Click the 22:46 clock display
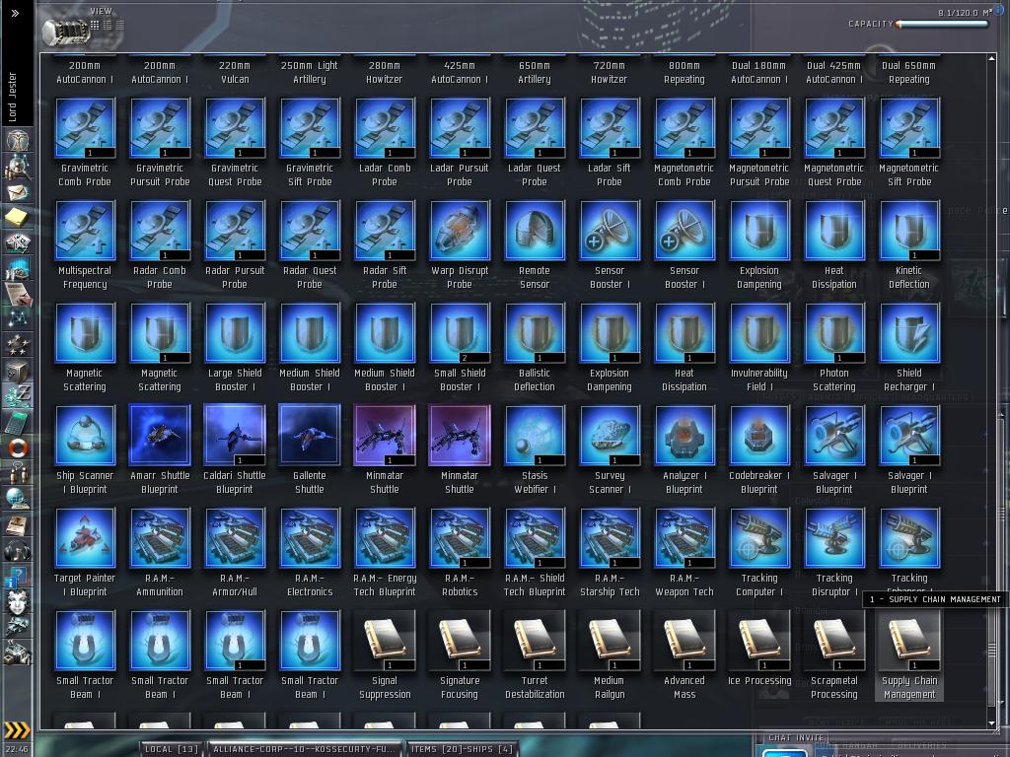This screenshot has width=1010, height=757. point(17,749)
